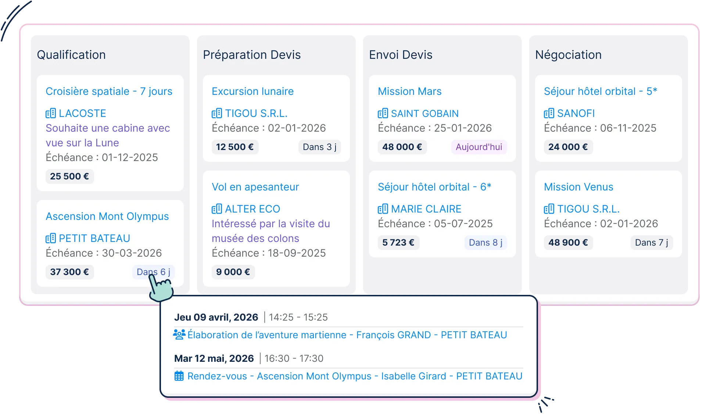
Task: Click the company icon next to SAINT GOBAIN
Action: (x=383, y=113)
